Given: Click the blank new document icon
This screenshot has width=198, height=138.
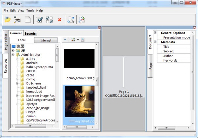Looking at the screenshot, I should [28, 20].
